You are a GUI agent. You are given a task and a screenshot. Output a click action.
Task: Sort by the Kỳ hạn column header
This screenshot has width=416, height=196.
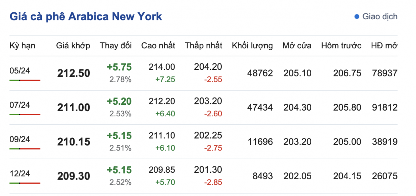point(22,46)
